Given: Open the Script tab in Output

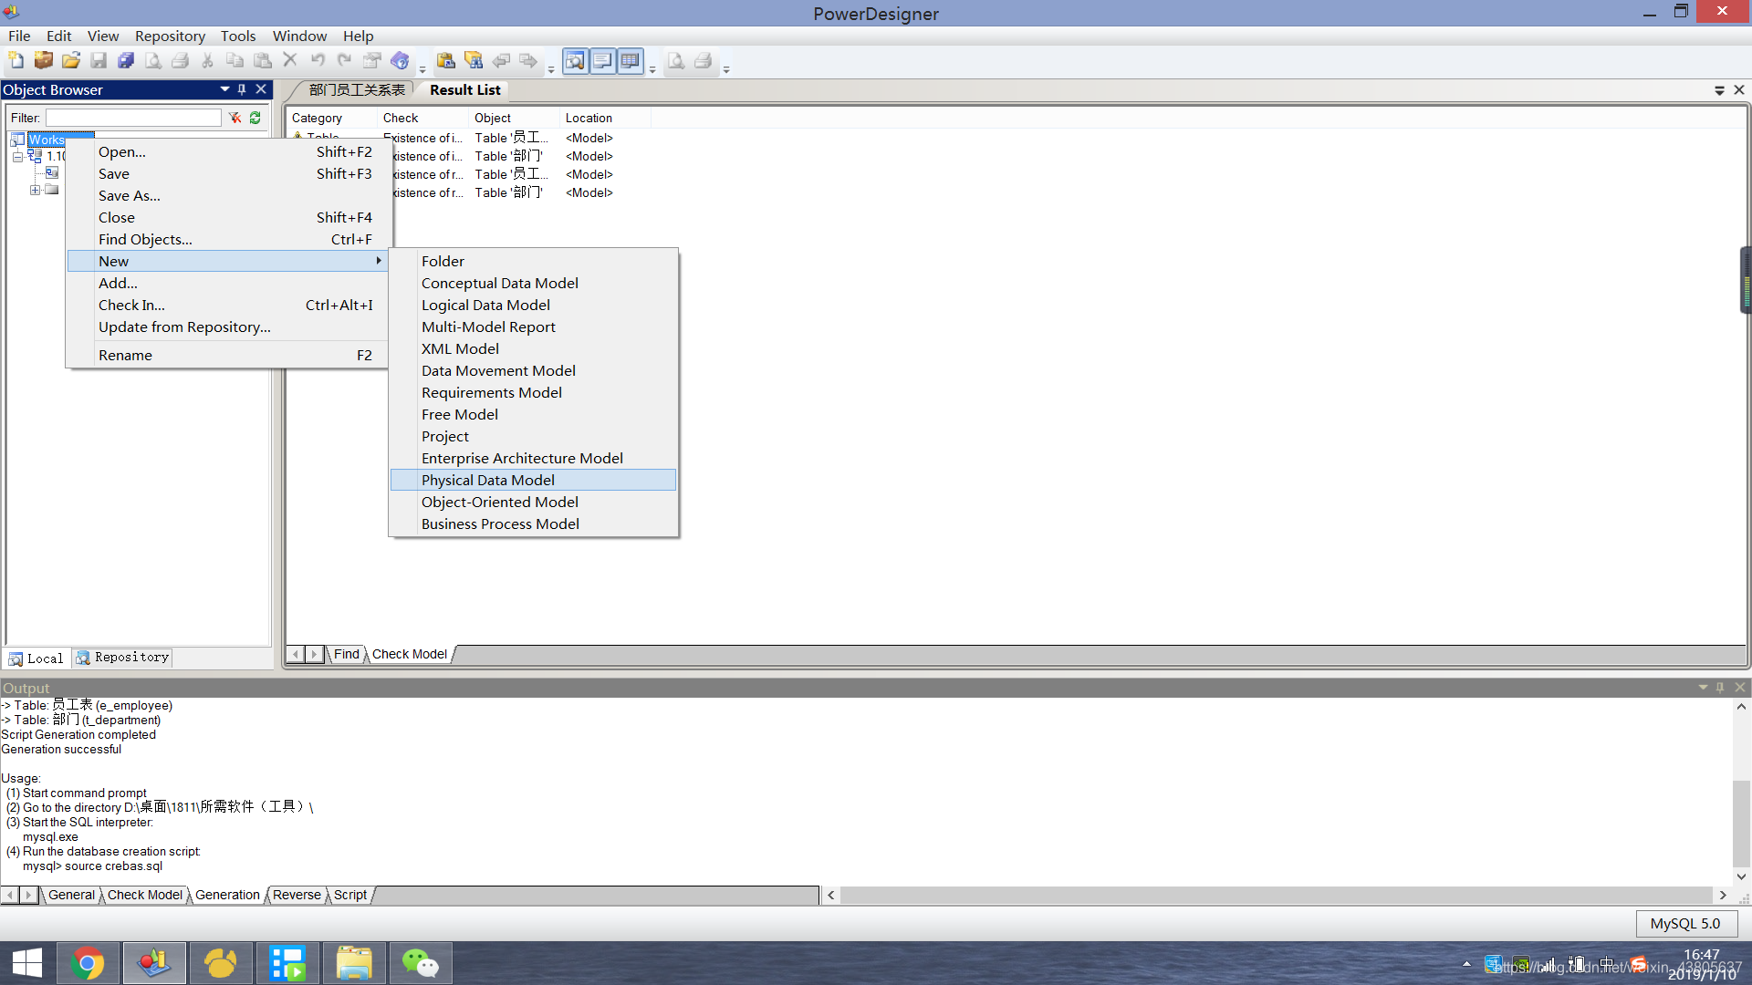Looking at the screenshot, I should [x=350, y=895].
